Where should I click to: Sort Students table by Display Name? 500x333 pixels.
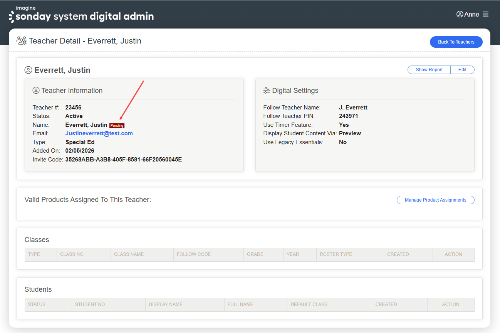coord(165,304)
